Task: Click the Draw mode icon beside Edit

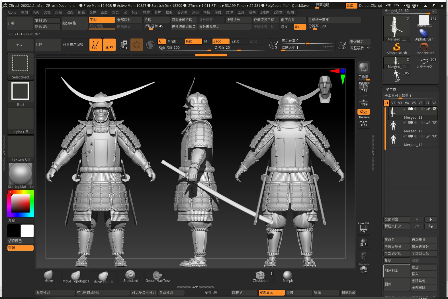Action: 109,45
